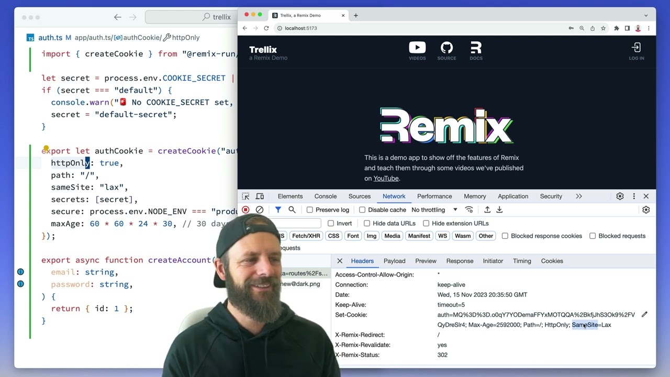Follow the YouTube link in page text
Viewport: 670px width, 377px height.
click(x=386, y=179)
